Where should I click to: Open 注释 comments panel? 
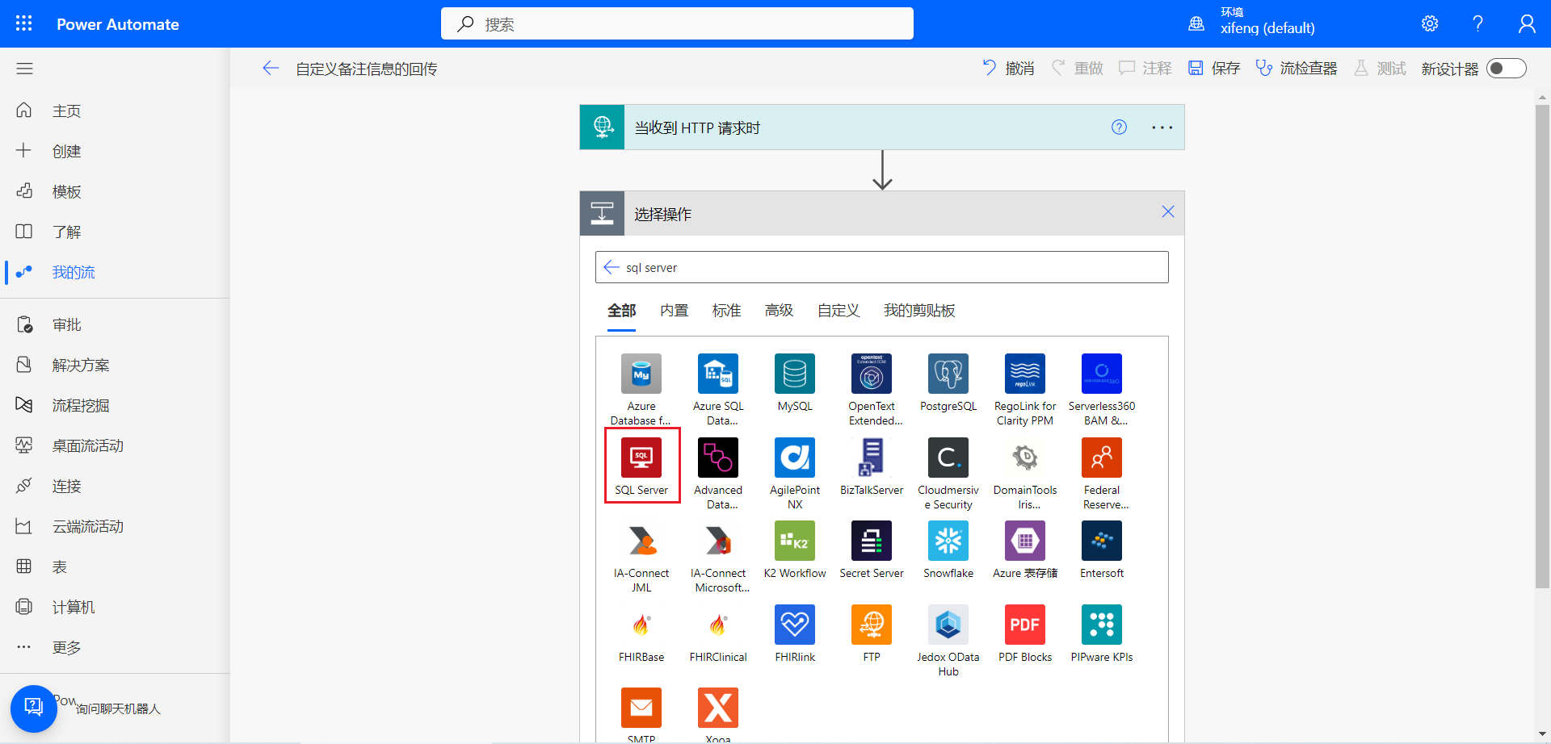coord(1145,69)
